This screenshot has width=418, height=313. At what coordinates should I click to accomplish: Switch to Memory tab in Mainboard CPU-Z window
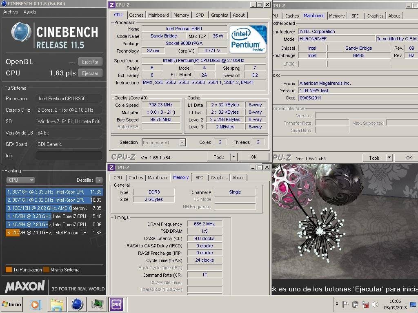pos(337,16)
